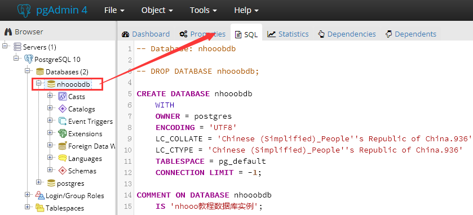The image size is (473, 215).
Task: Collapse the nhooobdb database node
Action: (38, 83)
